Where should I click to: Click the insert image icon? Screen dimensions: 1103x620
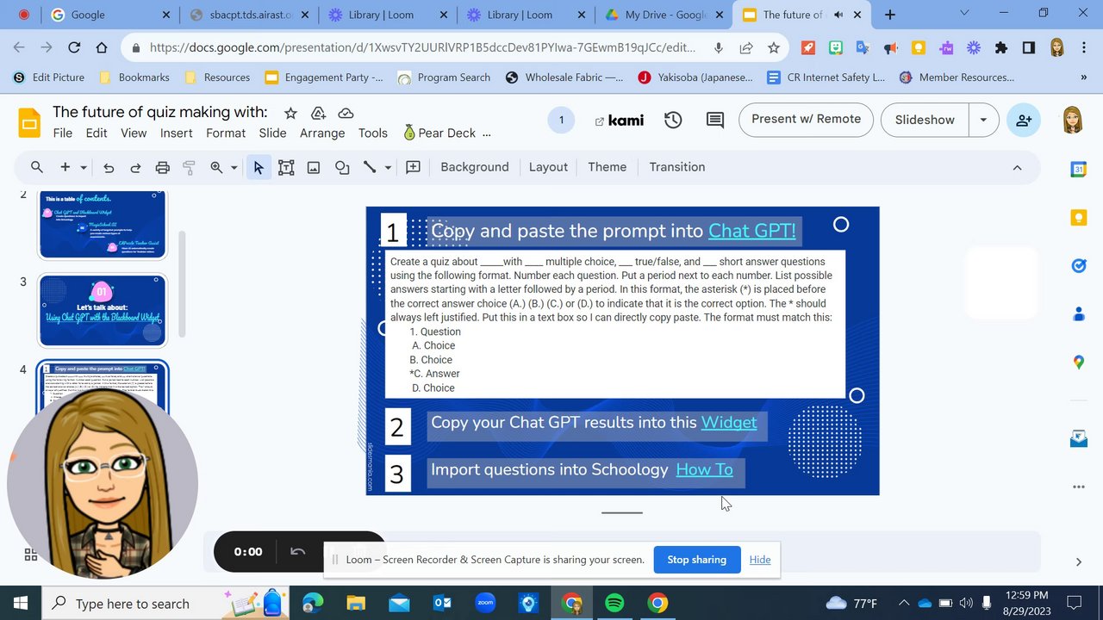(x=314, y=167)
